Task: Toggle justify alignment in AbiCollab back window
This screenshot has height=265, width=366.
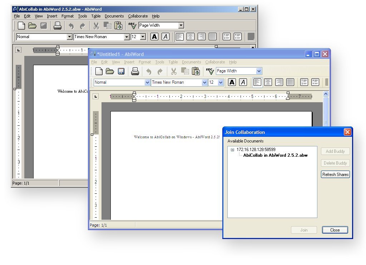Action: point(213,37)
